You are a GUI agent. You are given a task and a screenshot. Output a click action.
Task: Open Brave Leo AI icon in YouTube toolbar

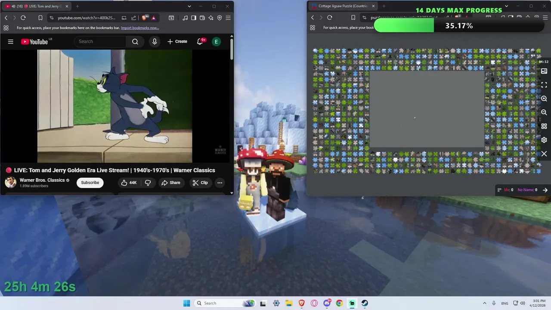[211, 18]
